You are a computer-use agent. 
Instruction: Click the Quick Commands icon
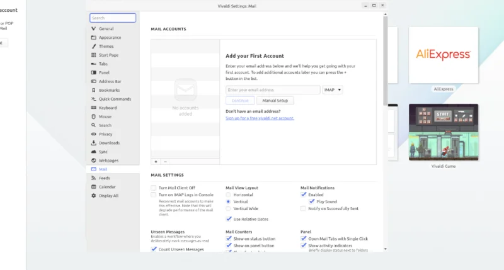[x=93, y=99]
